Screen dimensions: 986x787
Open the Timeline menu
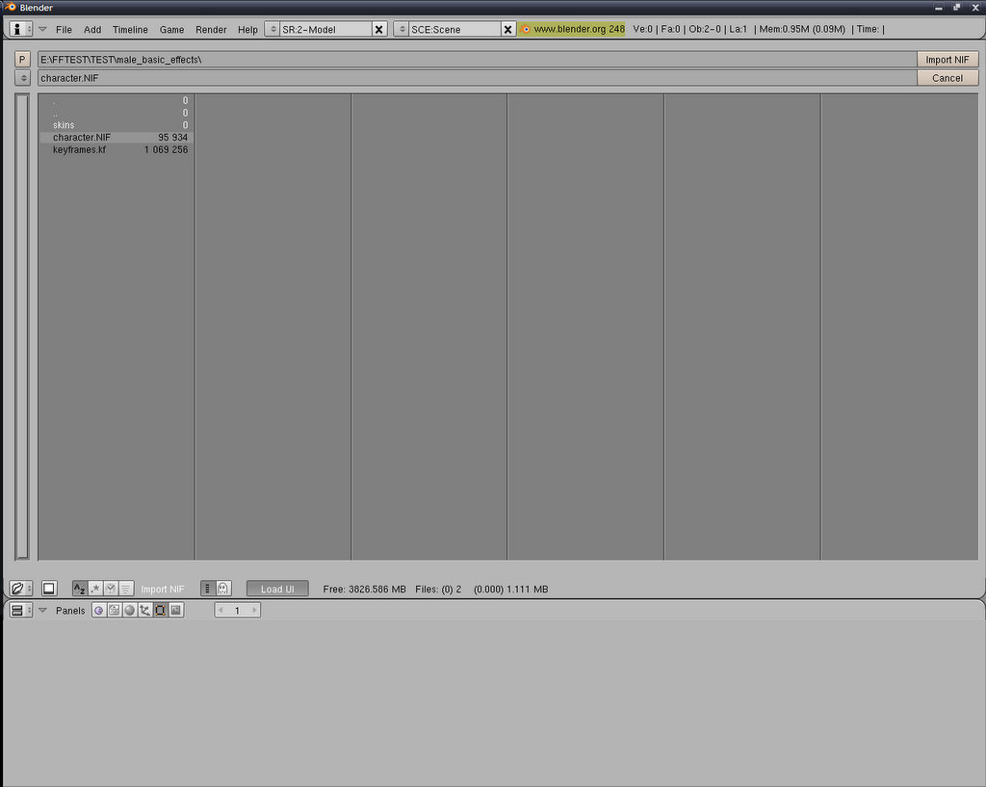pyautogui.click(x=130, y=30)
